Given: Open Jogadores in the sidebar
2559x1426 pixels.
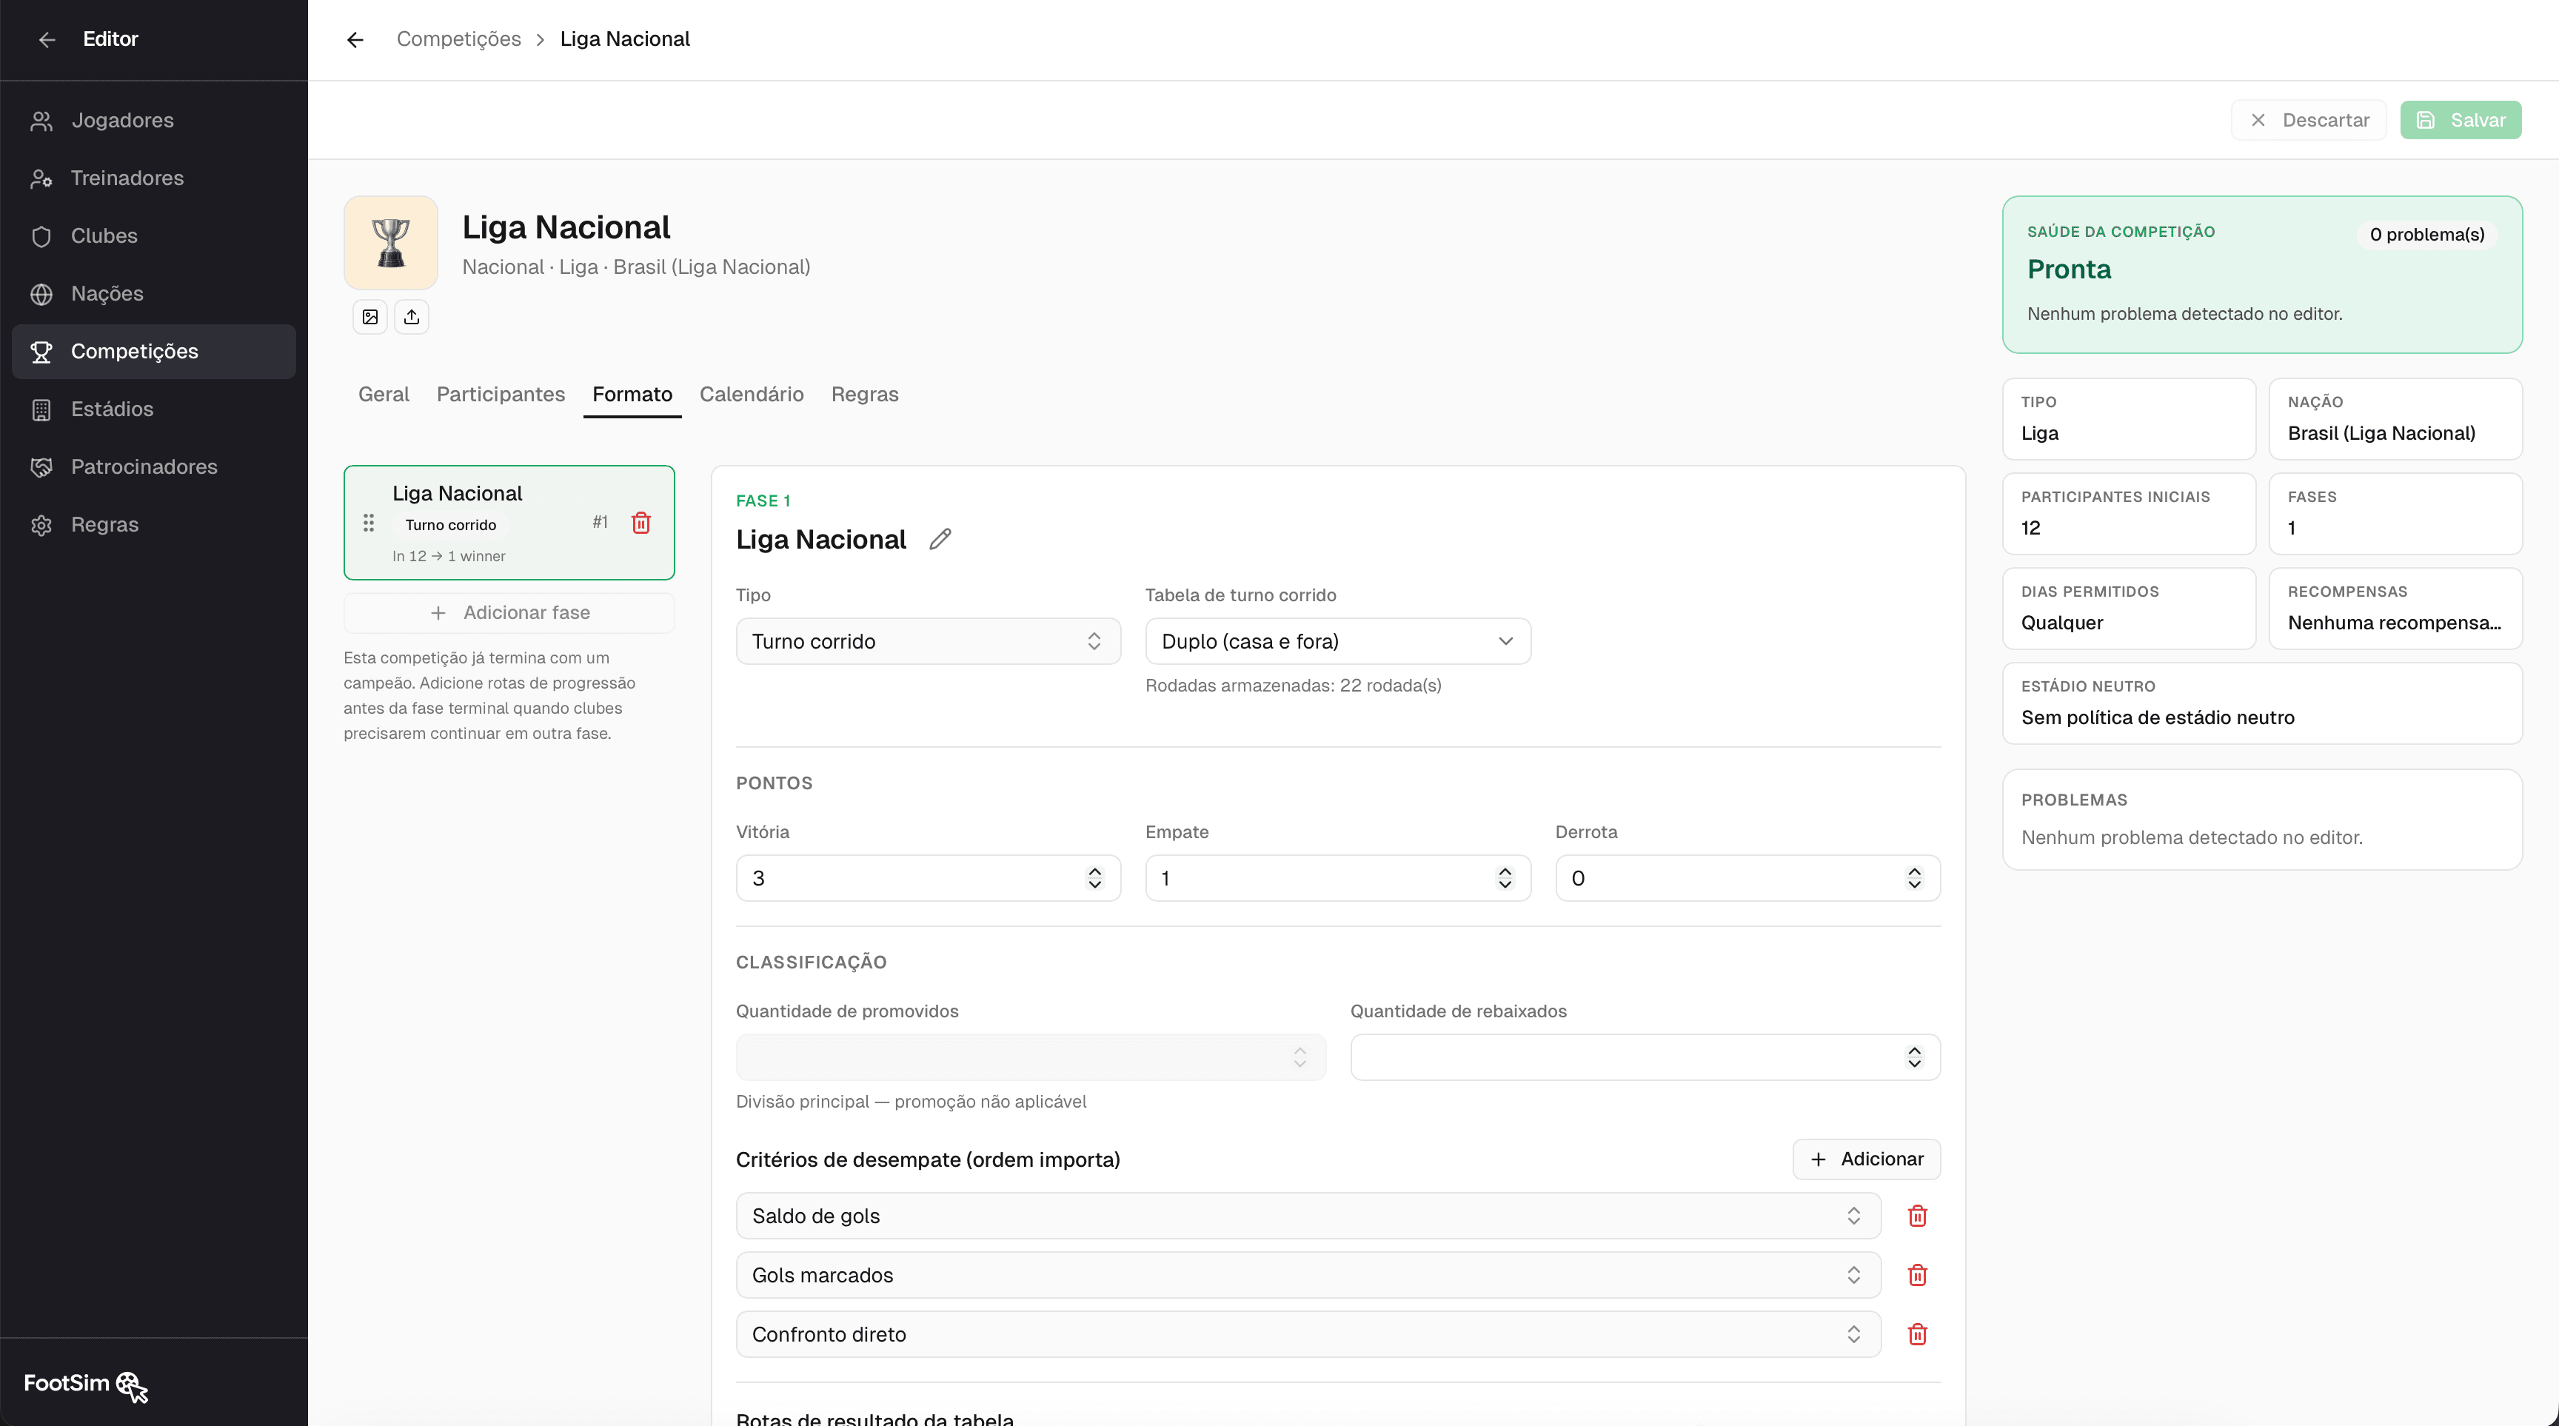Looking at the screenshot, I should 154,120.
